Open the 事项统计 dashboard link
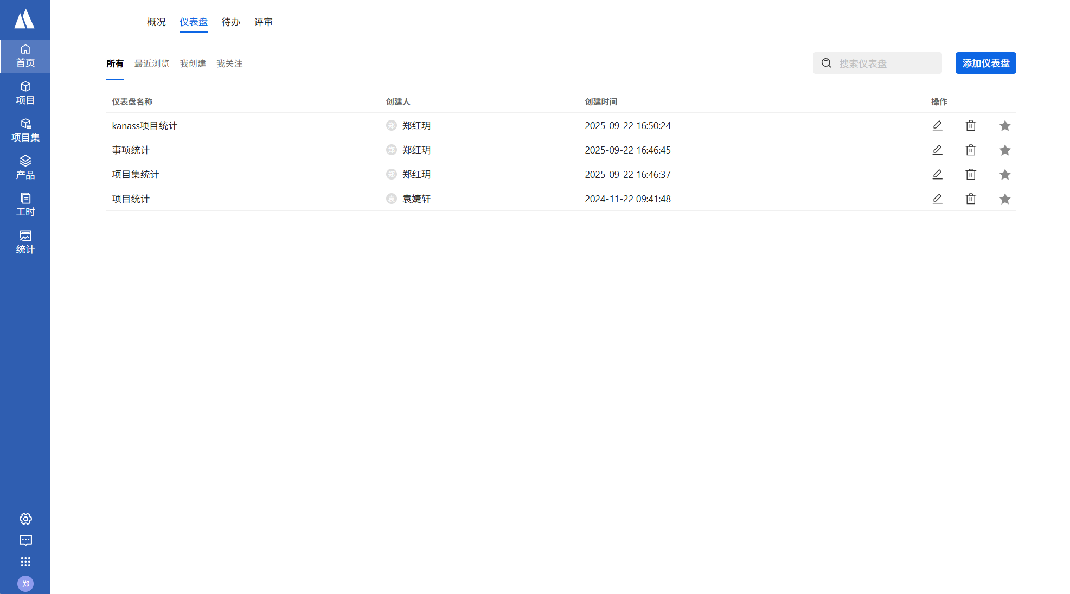Image resolution: width=1070 pixels, height=594 pixels. click(131, 150)
